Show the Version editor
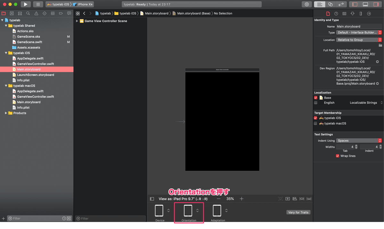This screenshot has height=229, width=384. [341, 4]
